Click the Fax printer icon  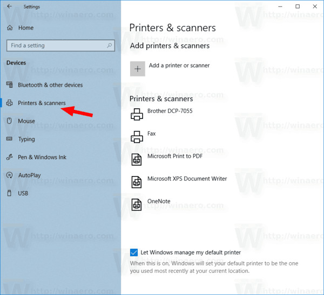137,137
